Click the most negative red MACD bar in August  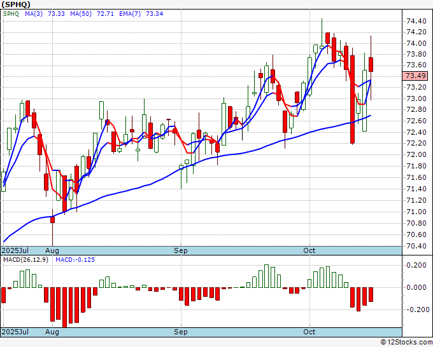(x=64, y=308)
